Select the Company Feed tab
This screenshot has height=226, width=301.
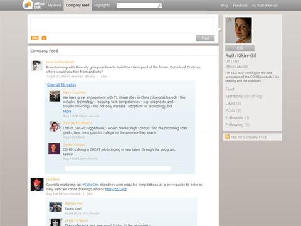[x=78, y=5]
